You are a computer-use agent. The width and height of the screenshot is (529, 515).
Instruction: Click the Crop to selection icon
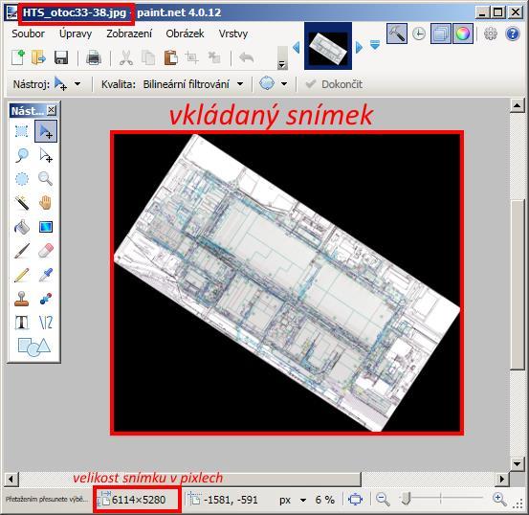tap(191, 57)
